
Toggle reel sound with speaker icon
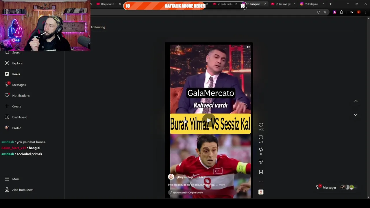point(248,47)
